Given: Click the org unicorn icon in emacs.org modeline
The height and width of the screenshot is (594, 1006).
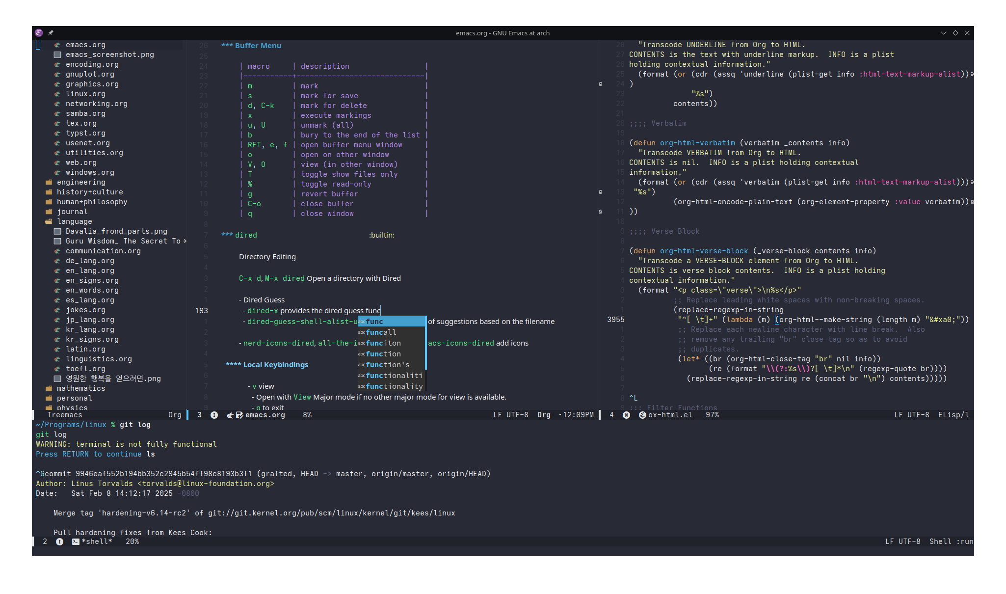Looking at the screenshot, I should (230, 415).
